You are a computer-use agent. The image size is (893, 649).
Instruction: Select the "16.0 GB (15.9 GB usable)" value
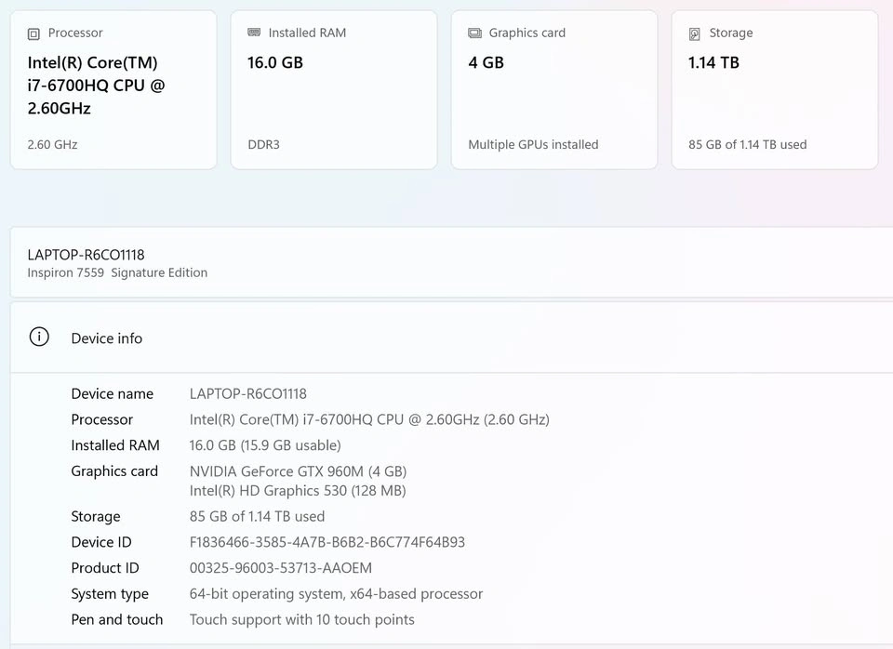[265, 445]
